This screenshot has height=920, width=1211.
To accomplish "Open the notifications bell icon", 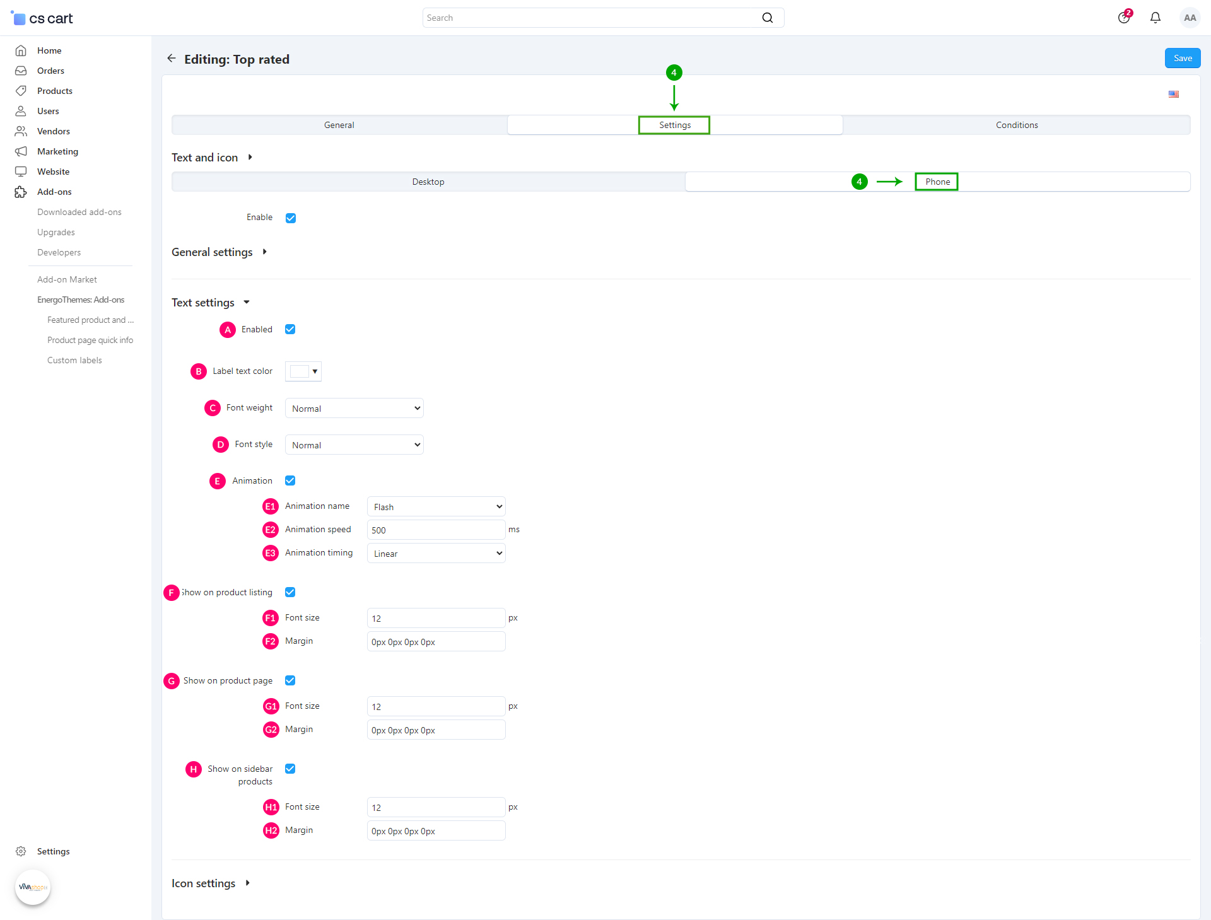I will pyautogui.click(x=1155, y=18).
